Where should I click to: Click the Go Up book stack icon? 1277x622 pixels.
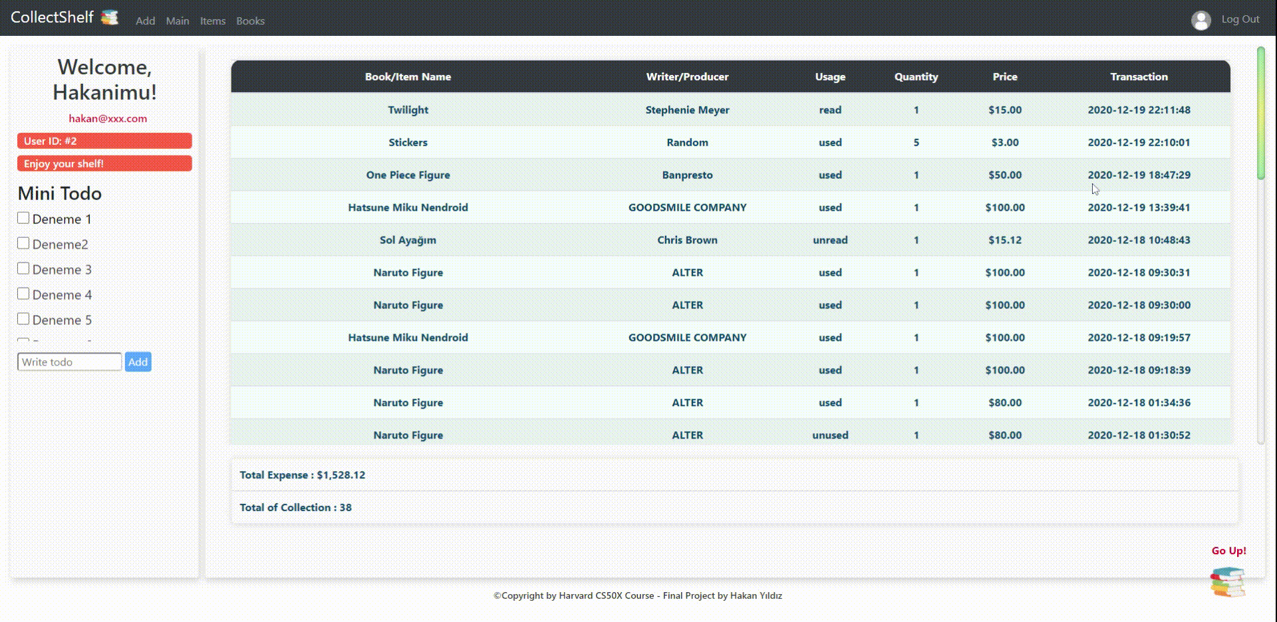pos(1228,581)
